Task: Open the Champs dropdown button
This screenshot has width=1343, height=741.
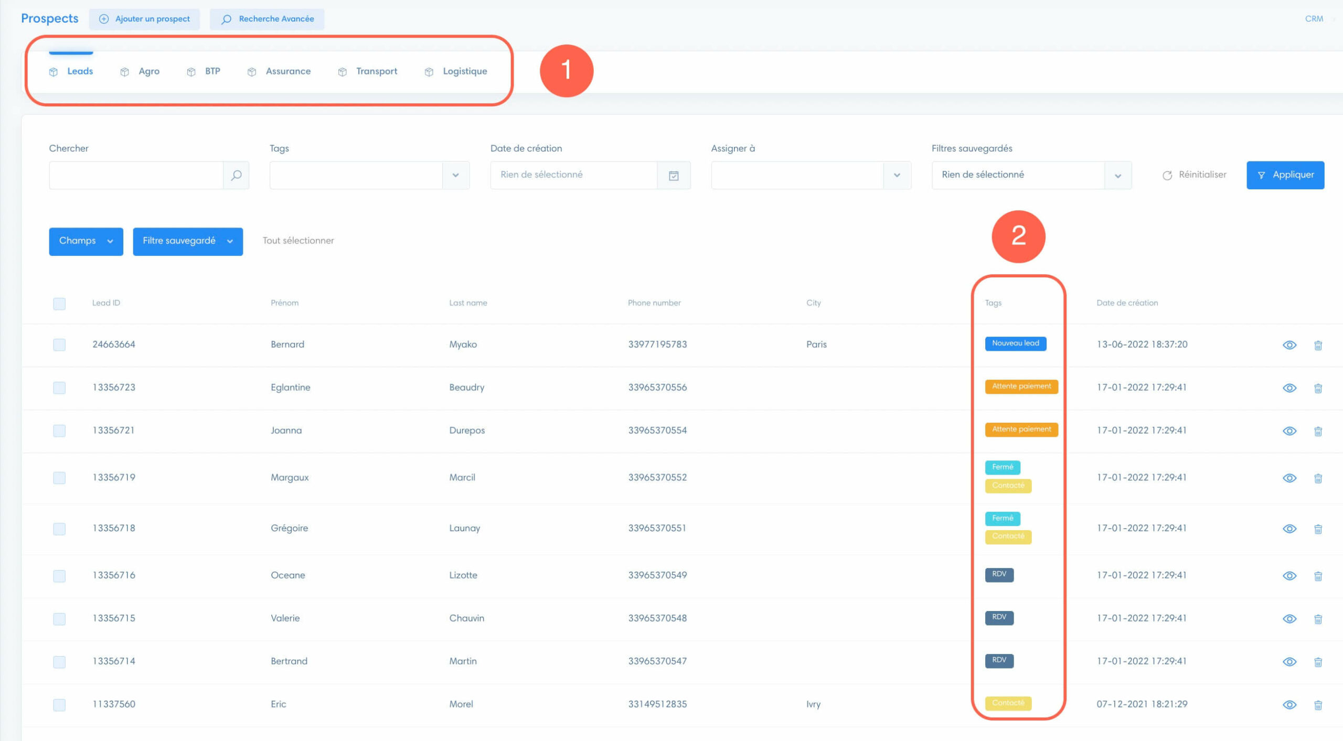Action: pos(86,241)
